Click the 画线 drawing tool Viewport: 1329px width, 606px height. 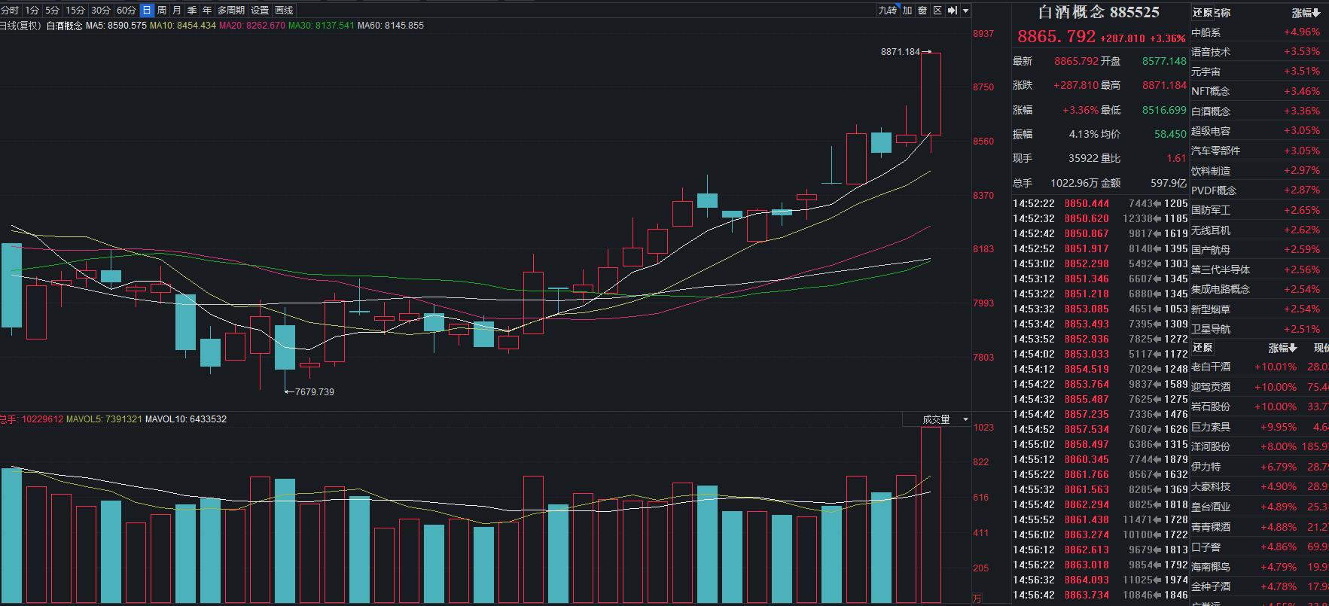point(284,11)
